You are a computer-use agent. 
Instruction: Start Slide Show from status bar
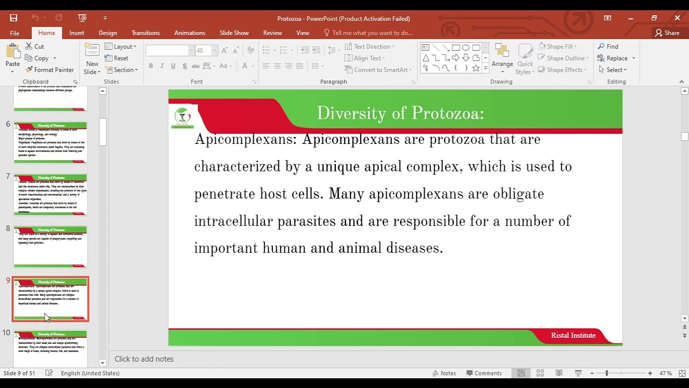[x=578, y=373]
